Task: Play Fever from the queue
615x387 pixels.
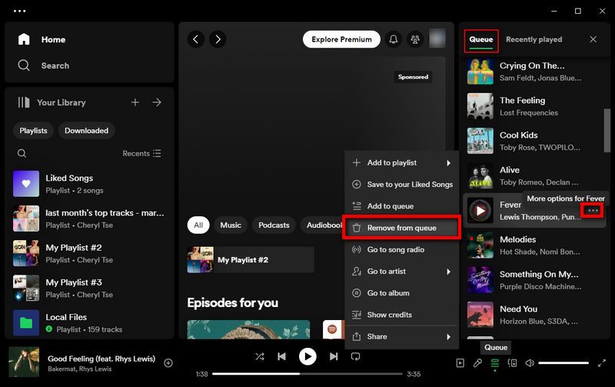Action: click(x=480, y=211)
